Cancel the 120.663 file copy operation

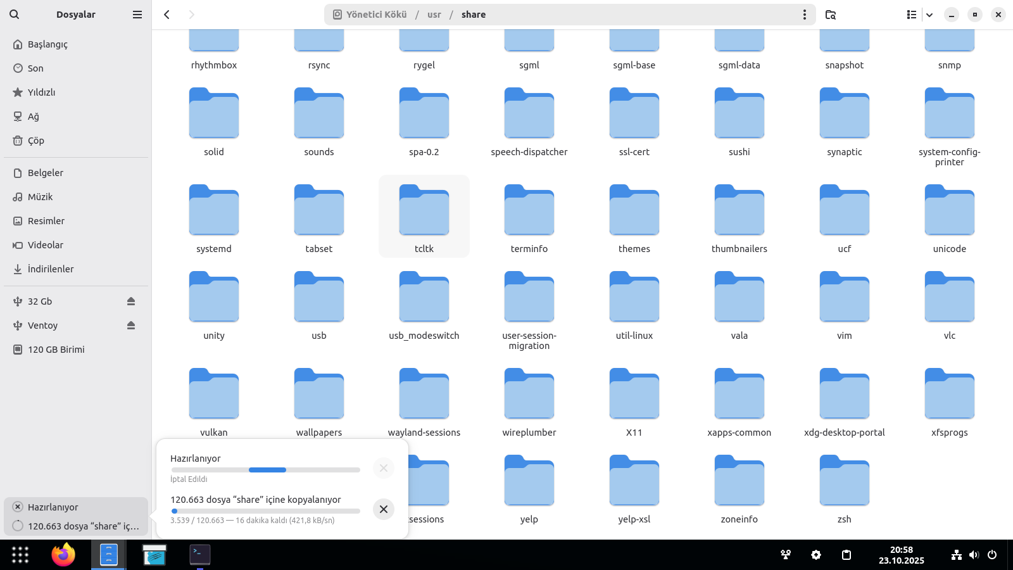click(x=383, y=509)
